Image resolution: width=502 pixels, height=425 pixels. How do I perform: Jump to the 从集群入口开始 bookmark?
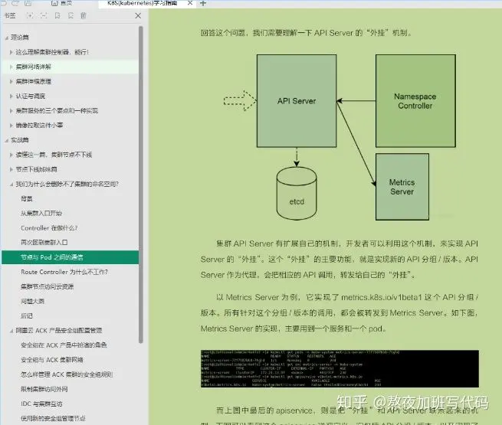coord(41,213)
